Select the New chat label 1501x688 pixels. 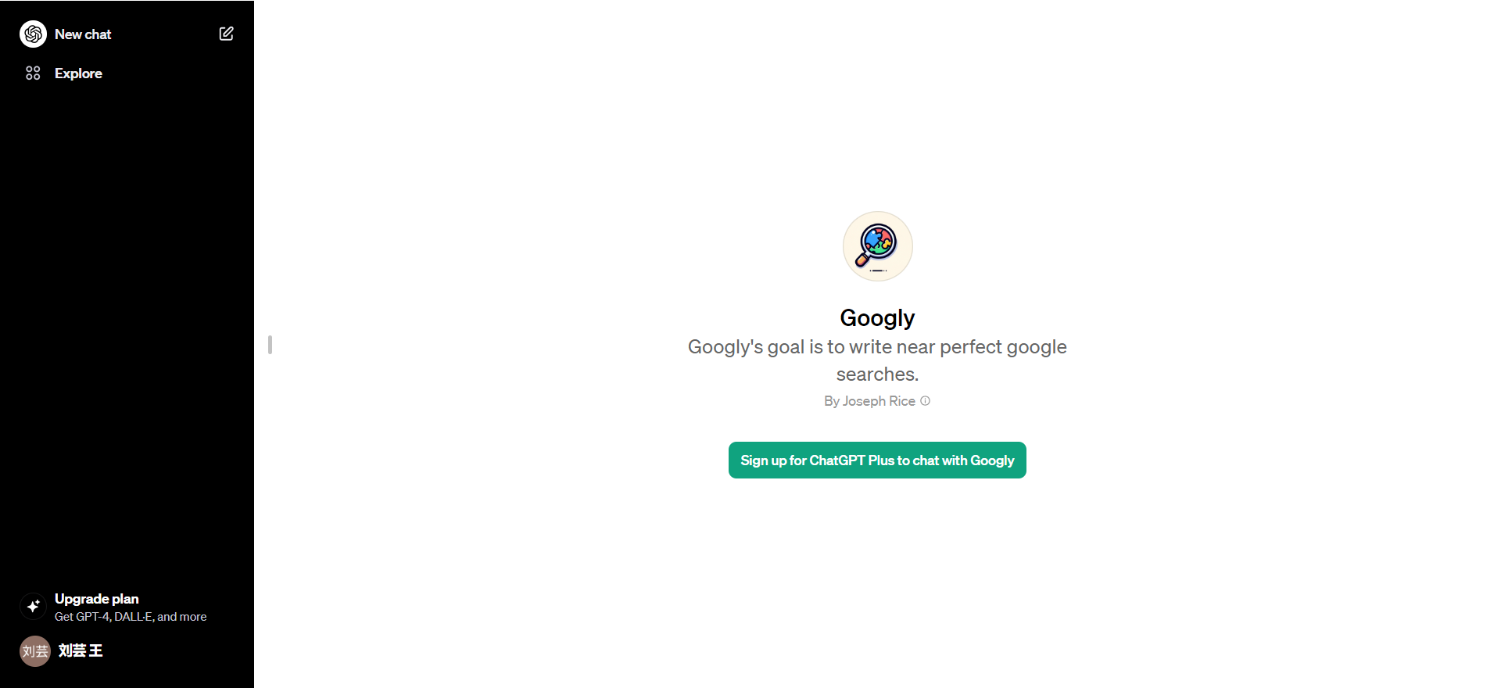[x=83, y=34]
